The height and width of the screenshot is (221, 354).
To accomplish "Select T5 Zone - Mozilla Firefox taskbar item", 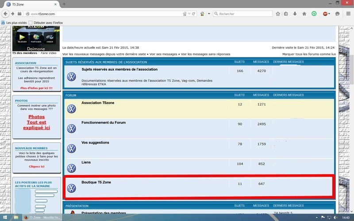I will point(42,217).
